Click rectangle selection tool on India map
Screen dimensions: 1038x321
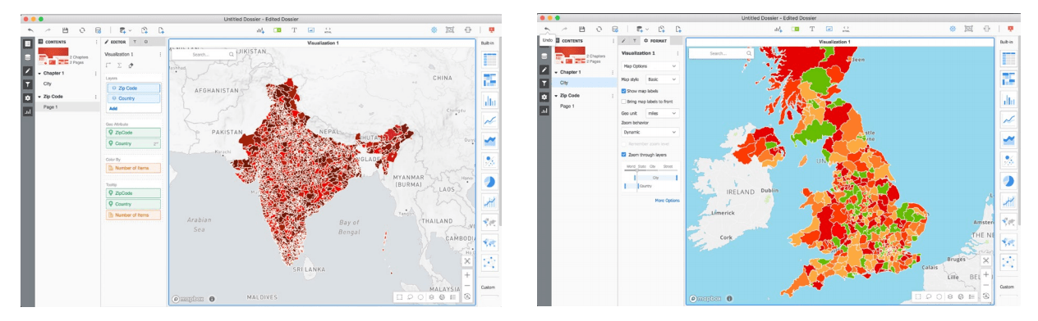pos(398,297)
